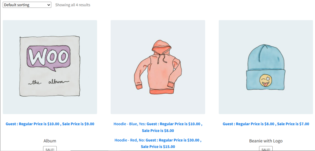Select Album guest price $10.00 / $9.00 link

(50, 124)
